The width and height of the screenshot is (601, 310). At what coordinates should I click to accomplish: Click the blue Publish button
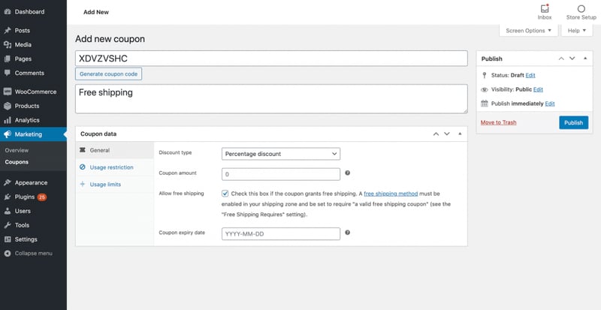(x=573, y=122)
